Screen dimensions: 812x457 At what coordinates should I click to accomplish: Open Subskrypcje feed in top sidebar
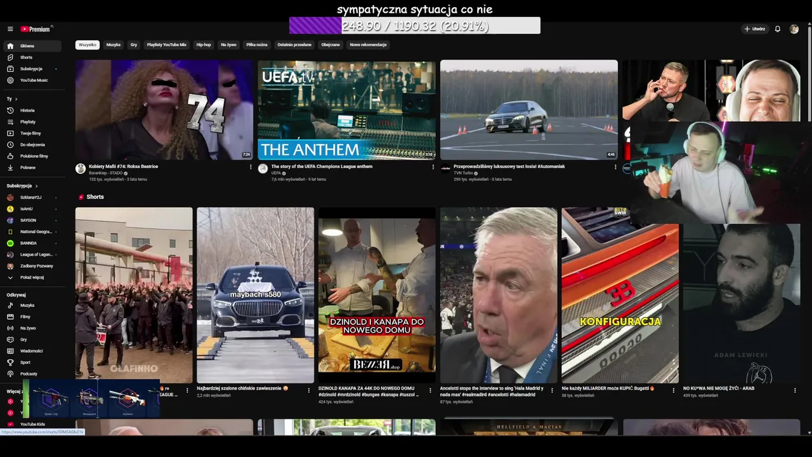click(32, 69)
